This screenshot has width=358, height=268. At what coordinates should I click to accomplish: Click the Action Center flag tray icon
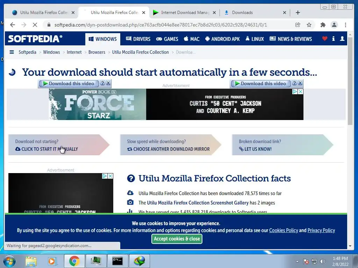tap(306, 261)
